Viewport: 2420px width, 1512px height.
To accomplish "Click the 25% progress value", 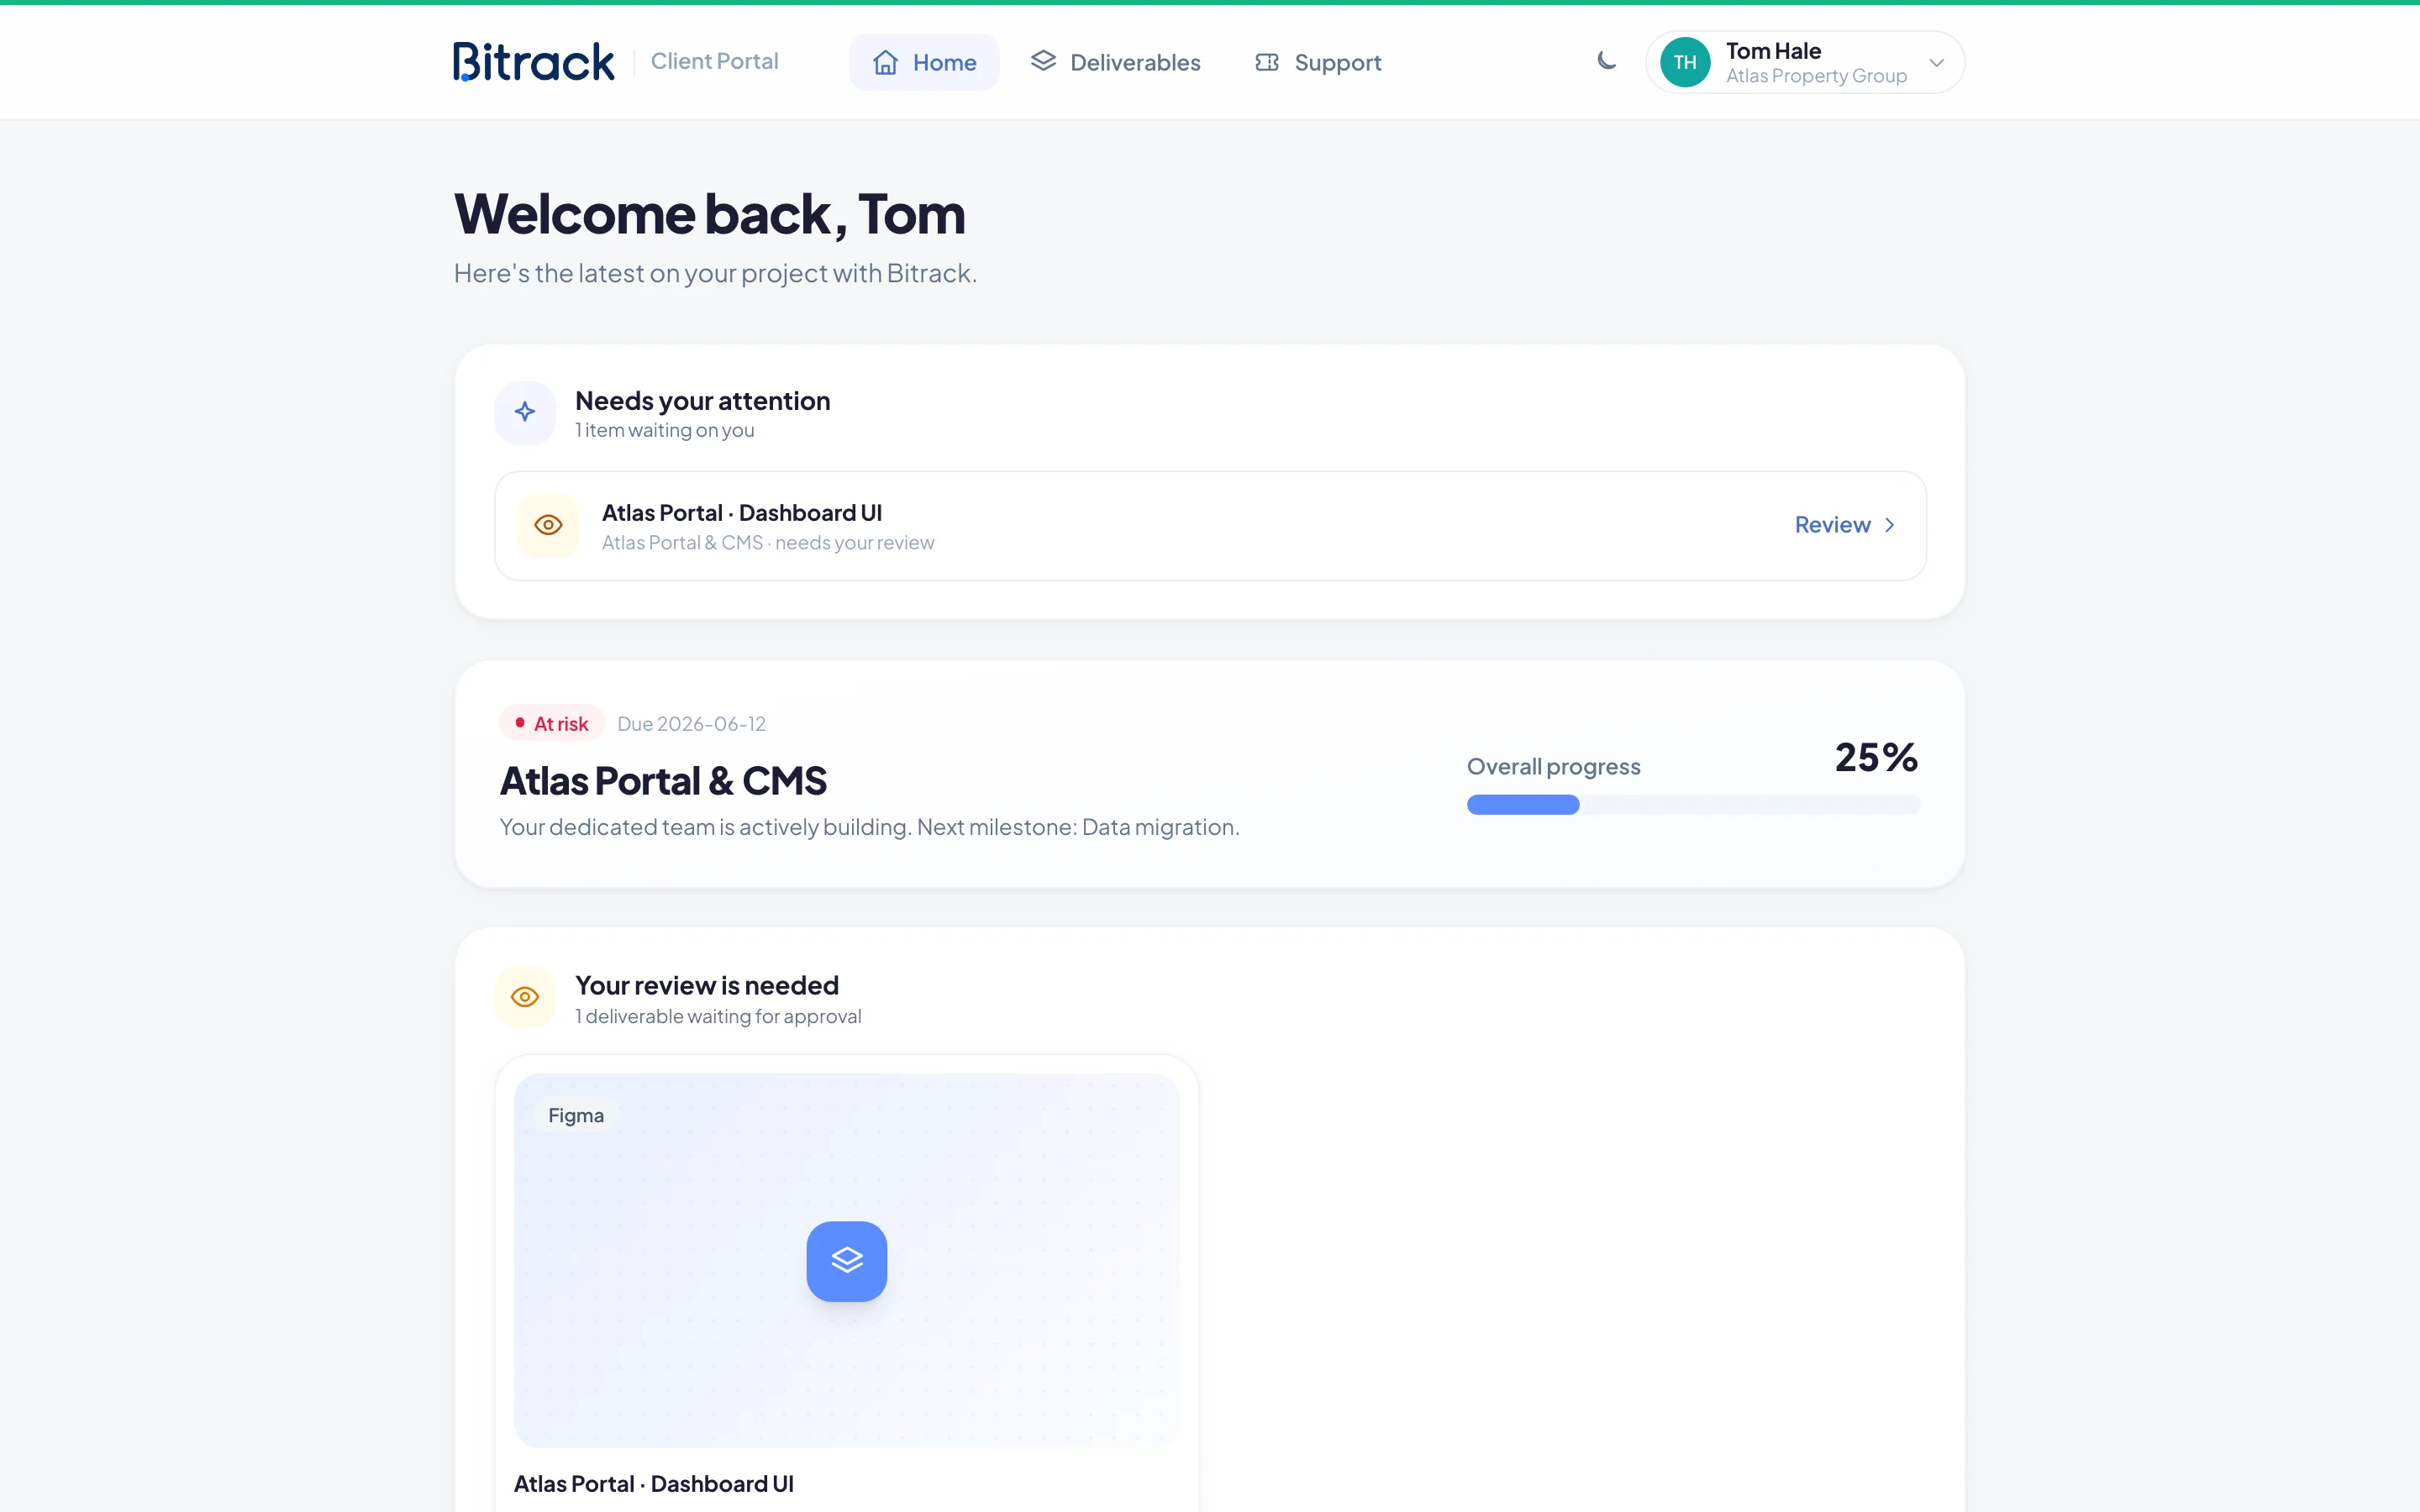I will (x=1876, y=757).
